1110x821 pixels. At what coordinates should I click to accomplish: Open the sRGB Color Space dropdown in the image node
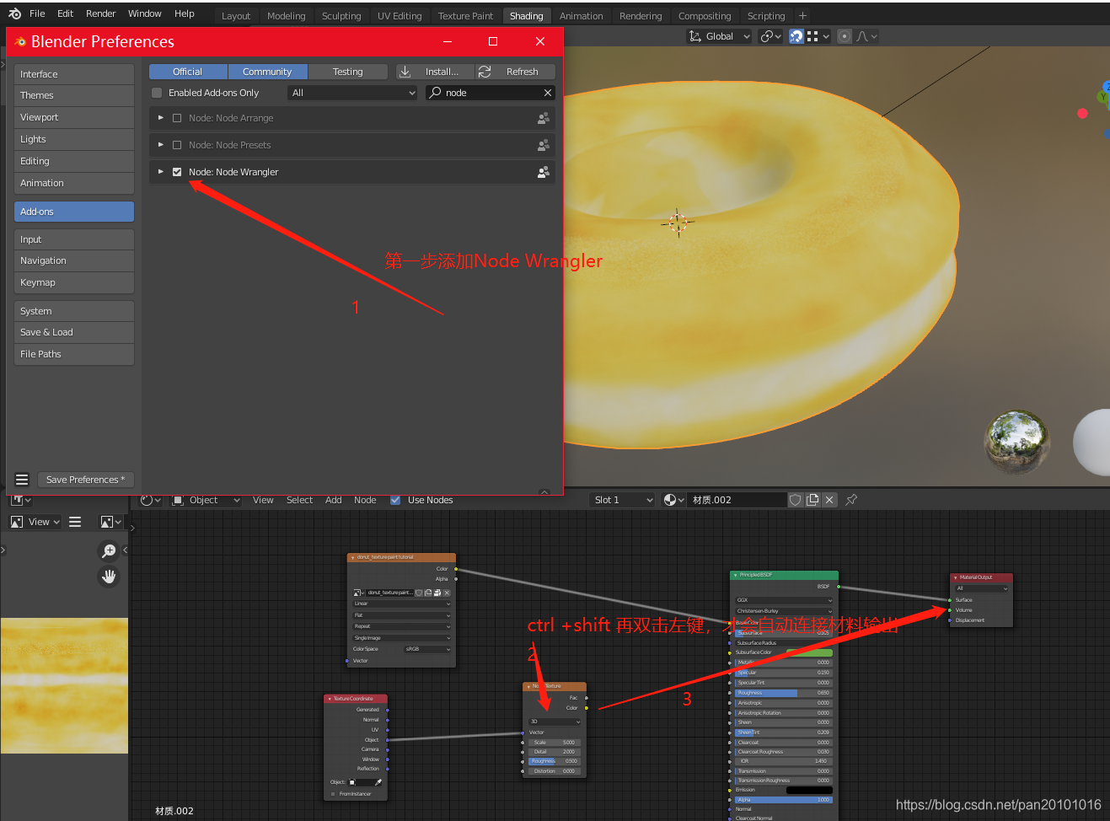(x=427, y=649)
